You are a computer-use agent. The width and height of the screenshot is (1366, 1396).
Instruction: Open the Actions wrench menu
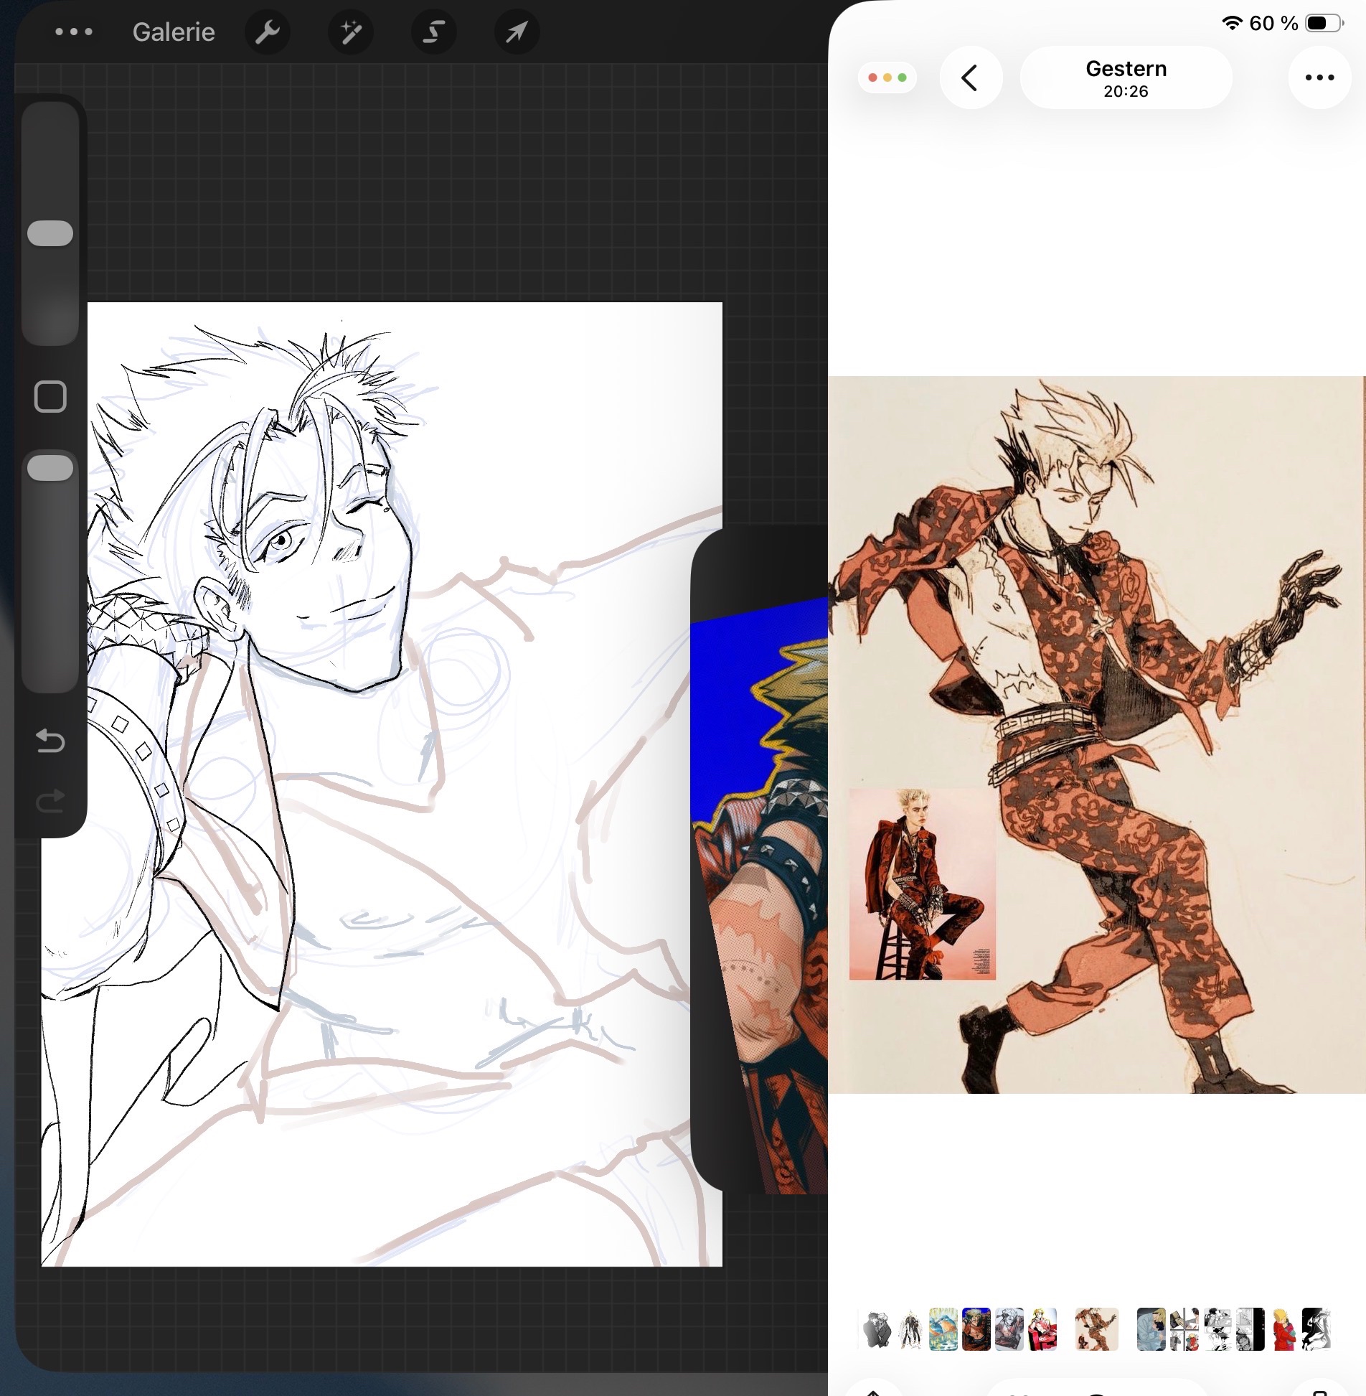[267, 32]
